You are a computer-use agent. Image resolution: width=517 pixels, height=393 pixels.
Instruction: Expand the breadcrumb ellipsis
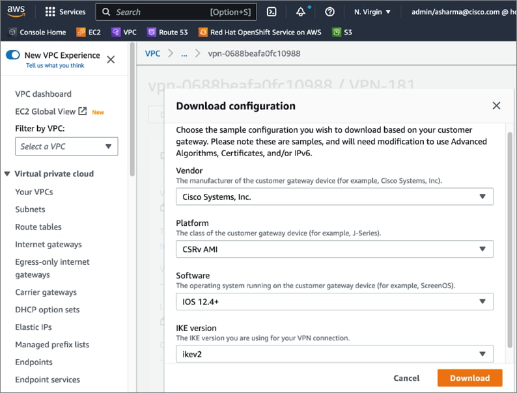[184, 54]
